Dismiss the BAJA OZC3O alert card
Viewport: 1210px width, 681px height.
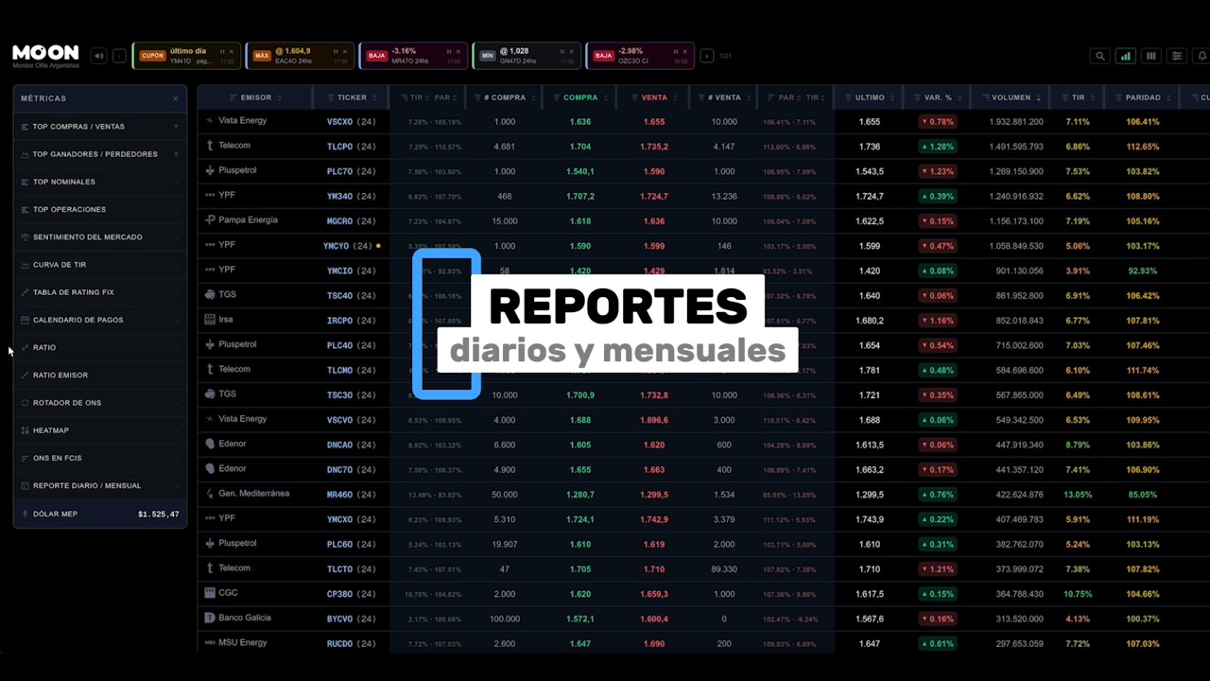(685, 51)
